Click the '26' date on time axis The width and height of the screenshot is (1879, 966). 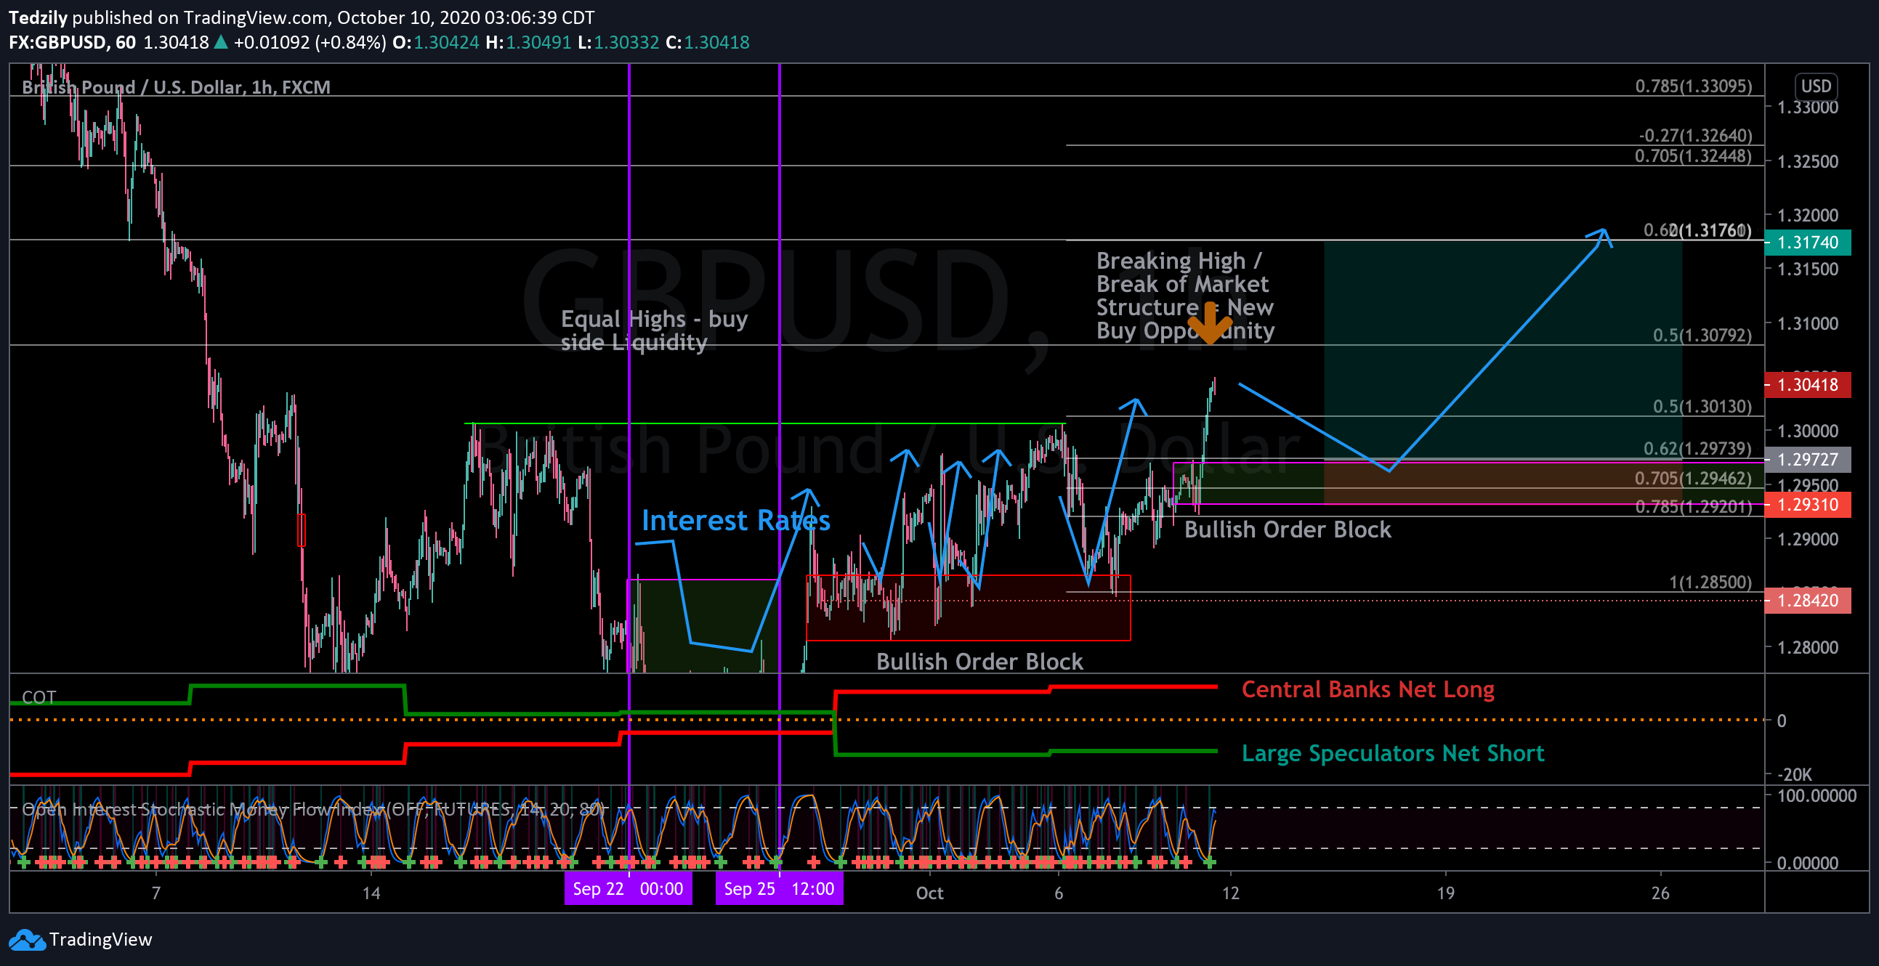pyautogui.click(x=1660, y=893)
